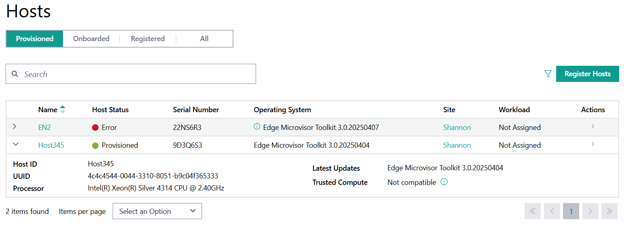Click the Operating System column header
626x226 pixels.
tap(282, 110)
